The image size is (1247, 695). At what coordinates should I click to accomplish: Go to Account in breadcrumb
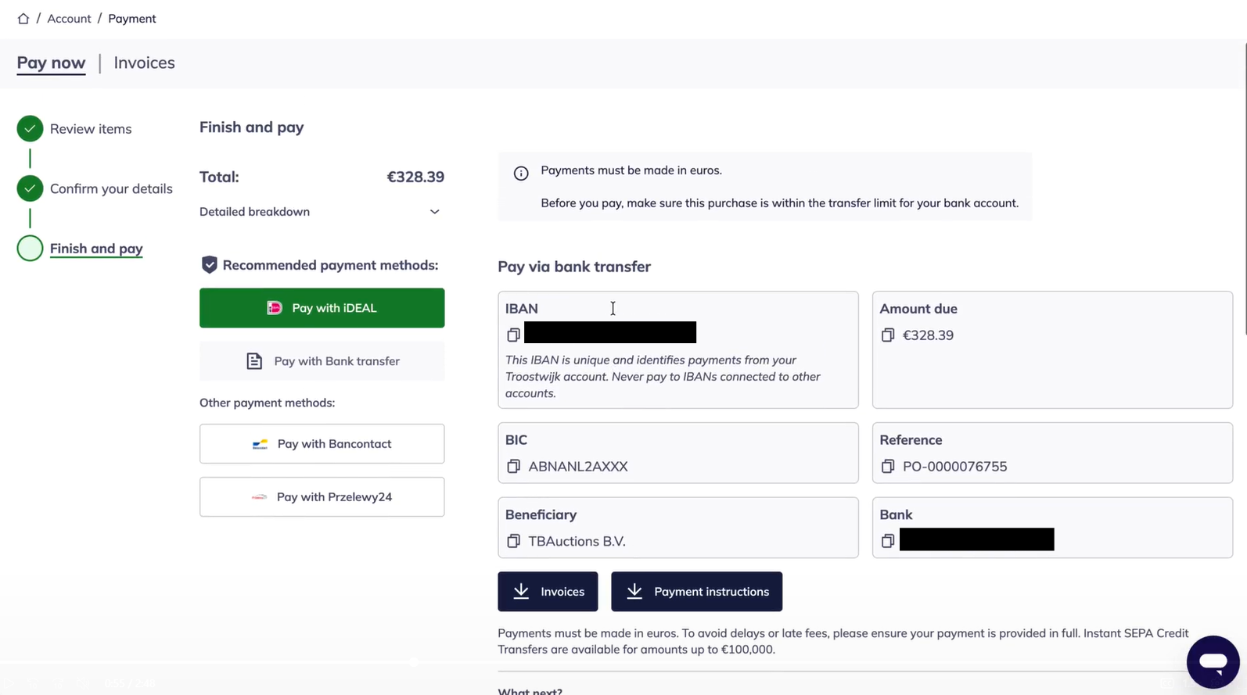tap(69, 19)
